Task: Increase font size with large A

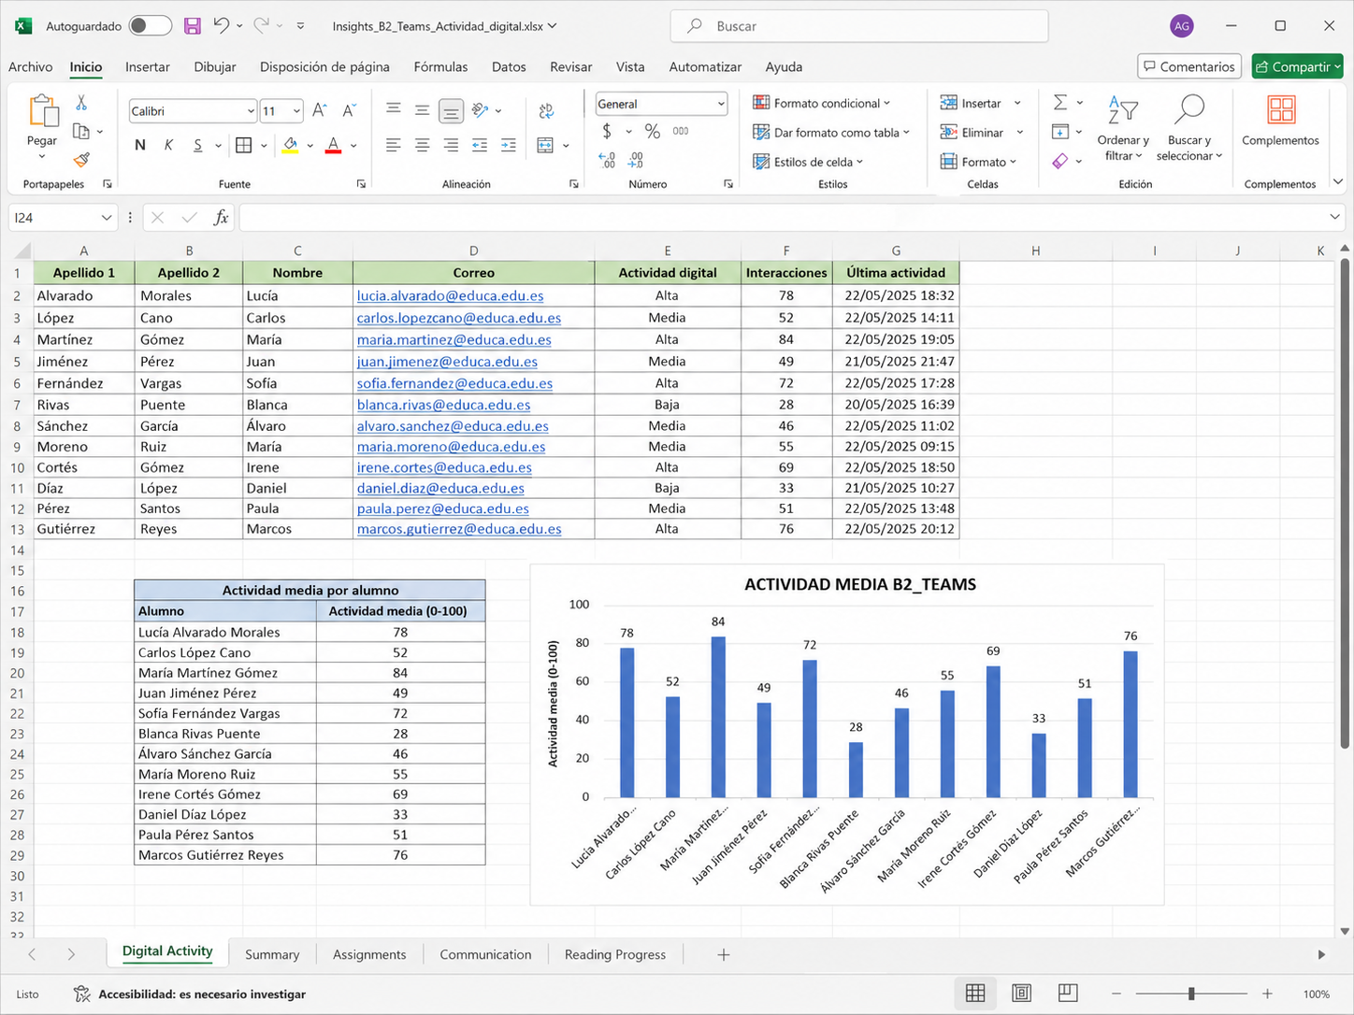Action: pyautogui.click(x=320, y=110)
